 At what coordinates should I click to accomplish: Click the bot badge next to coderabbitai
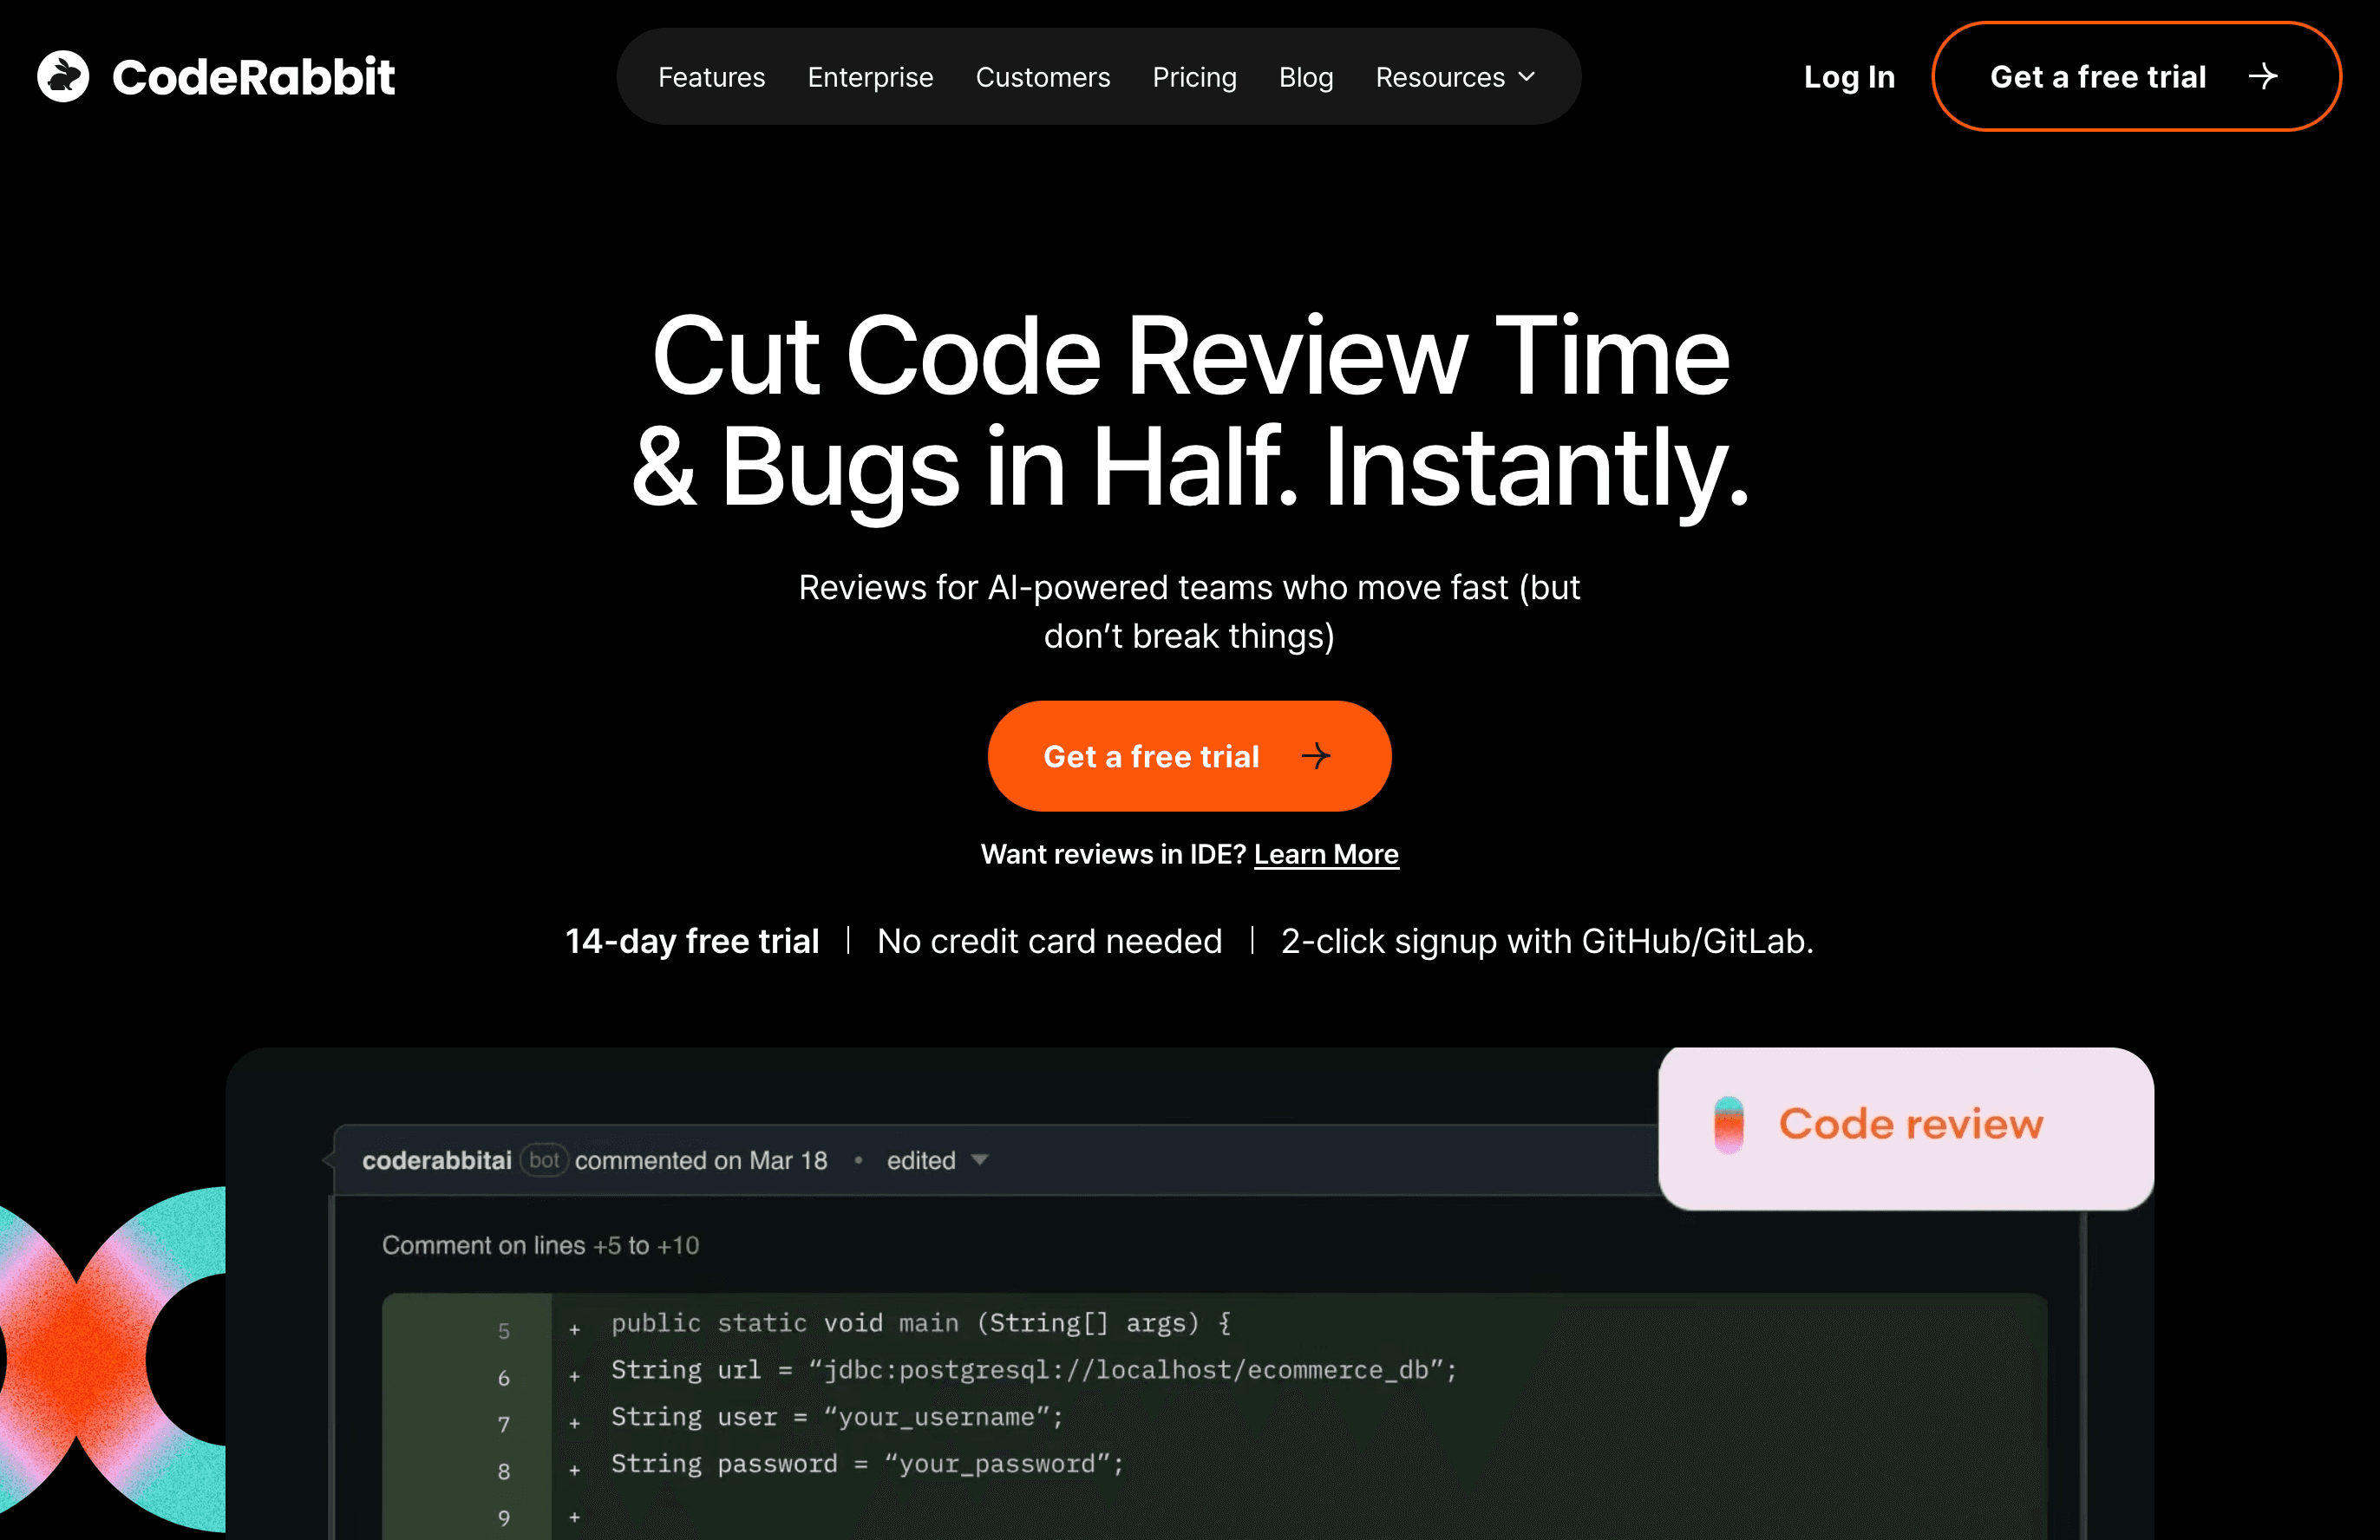point(544,1160)
